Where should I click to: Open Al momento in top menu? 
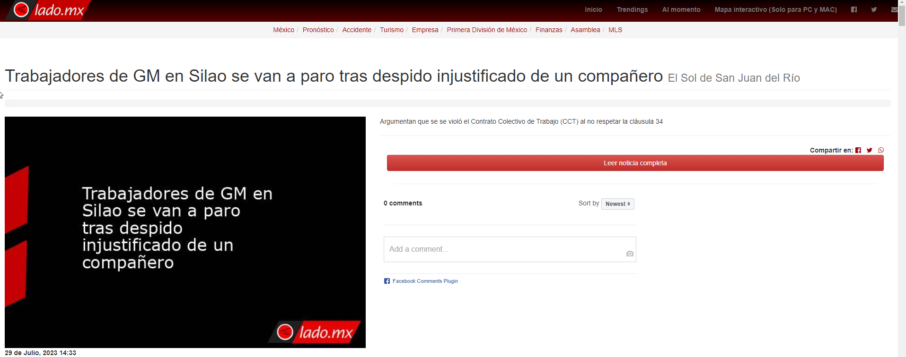681,9
